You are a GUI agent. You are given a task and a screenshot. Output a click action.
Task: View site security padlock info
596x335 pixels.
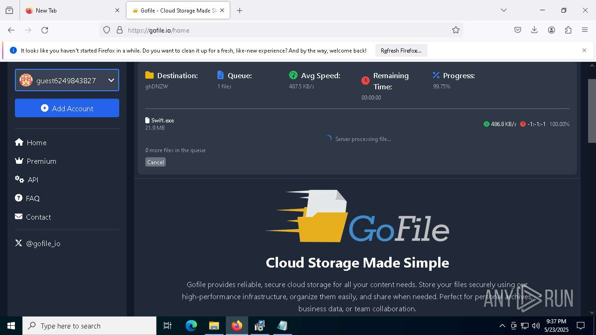coord(120,30)
